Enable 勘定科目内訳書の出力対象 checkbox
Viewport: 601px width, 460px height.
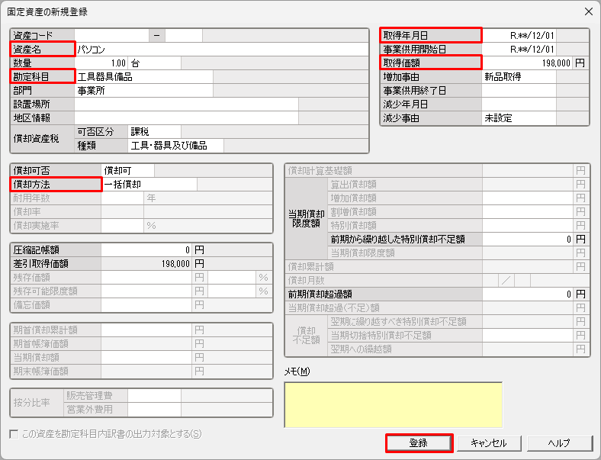click(14, 434)
